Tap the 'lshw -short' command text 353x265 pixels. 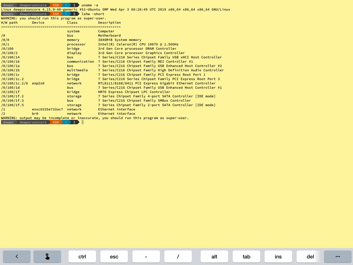[93, 14]
